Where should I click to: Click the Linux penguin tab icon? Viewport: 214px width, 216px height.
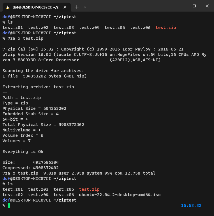pyautogui.click(x=8, y=7)
